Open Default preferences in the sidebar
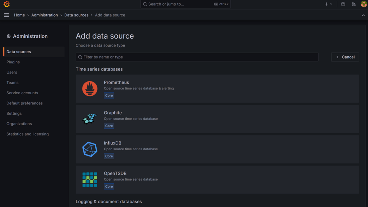 pyautogui.click(x=25, y=103)
